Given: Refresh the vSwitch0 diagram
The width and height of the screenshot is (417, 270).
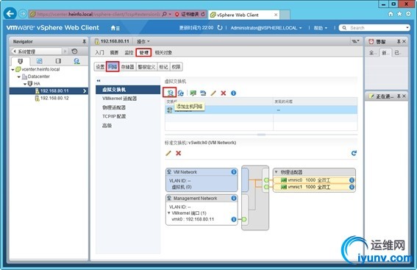Looking at the screenshot, I should pyautogui.click(x=354, y=153).
